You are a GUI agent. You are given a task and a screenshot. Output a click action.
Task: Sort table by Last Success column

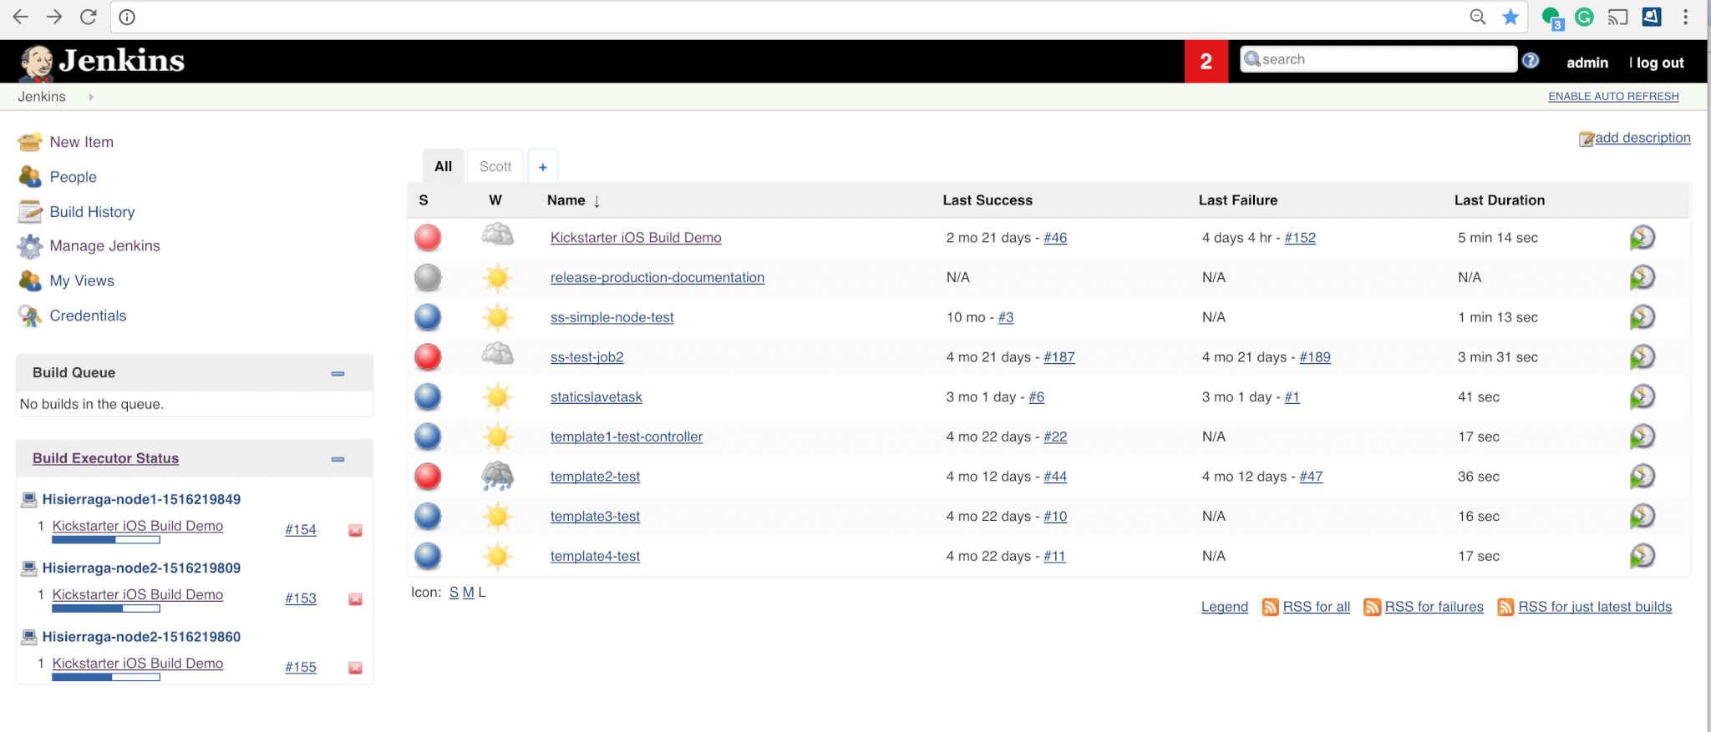tap(988, 200)
